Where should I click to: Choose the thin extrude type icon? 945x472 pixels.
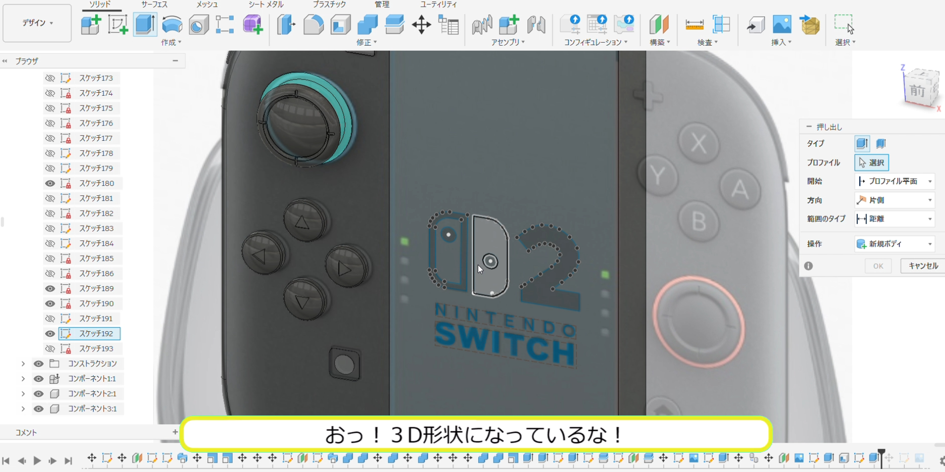click(881, 144)
